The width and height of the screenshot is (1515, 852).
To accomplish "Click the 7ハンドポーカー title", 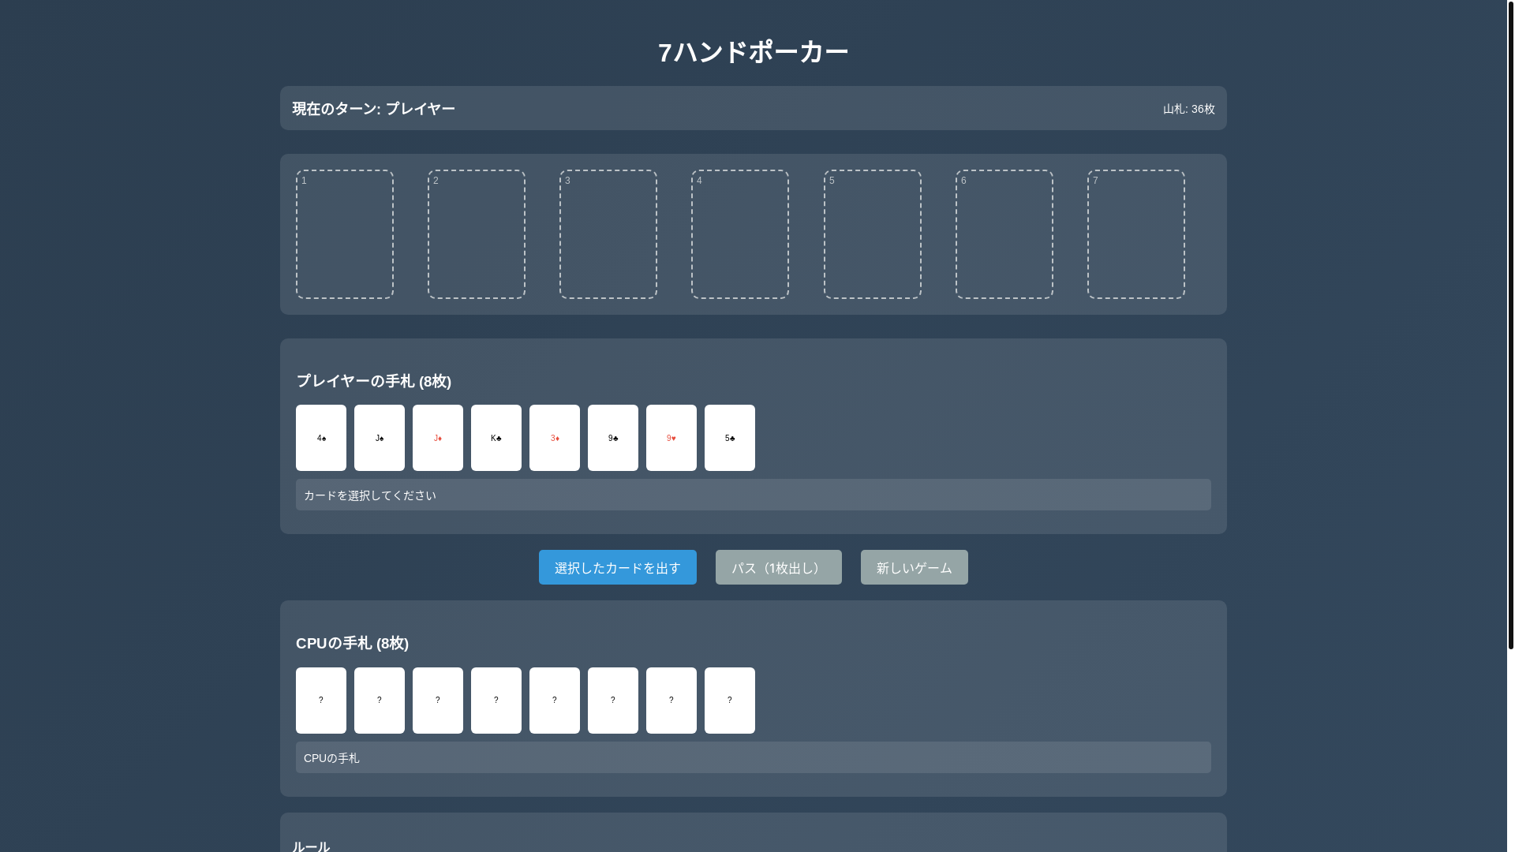I will [753, 52].
